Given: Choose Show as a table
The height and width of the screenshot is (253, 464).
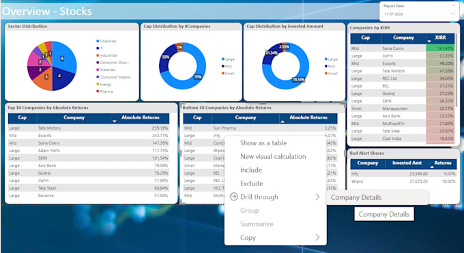Looking at the screenshot, I should pos(263,143).
